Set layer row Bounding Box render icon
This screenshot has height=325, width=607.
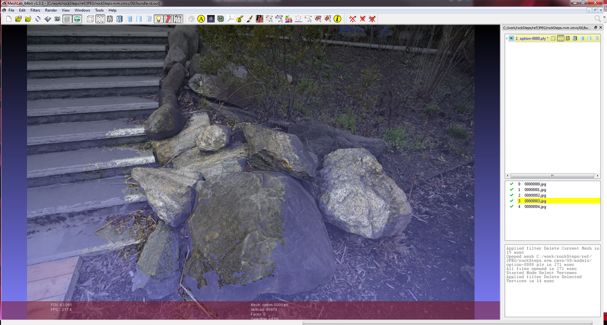point(553,38)
